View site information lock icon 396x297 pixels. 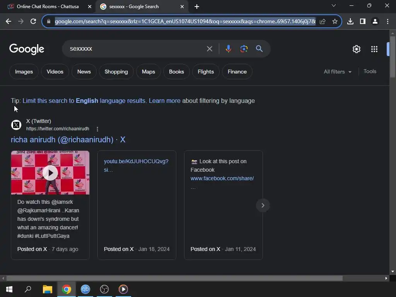pyautogui.click(x=49, y=22)
